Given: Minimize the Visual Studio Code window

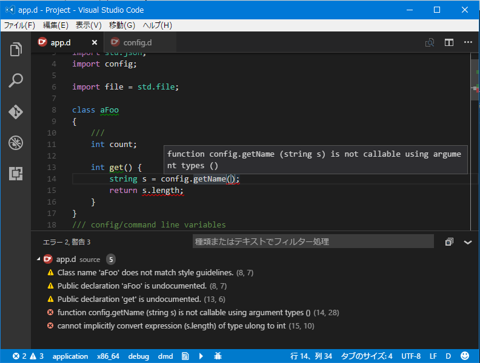Looking at the screenshot, I should (x=410, y=10).
